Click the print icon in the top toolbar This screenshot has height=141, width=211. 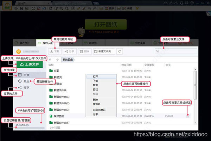tap(33, 8)
